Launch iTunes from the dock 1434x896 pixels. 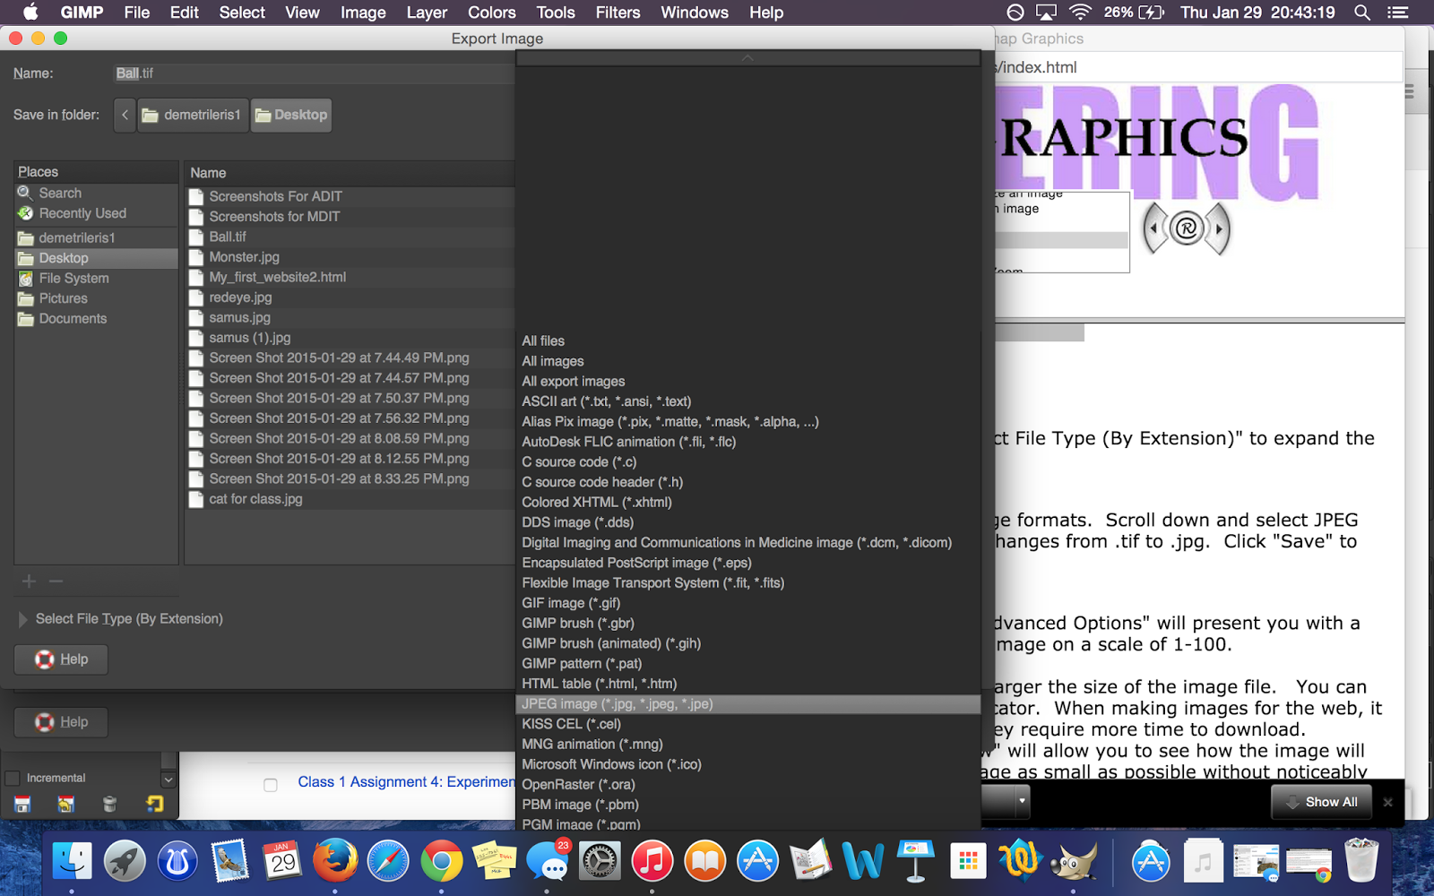(652, 861)
